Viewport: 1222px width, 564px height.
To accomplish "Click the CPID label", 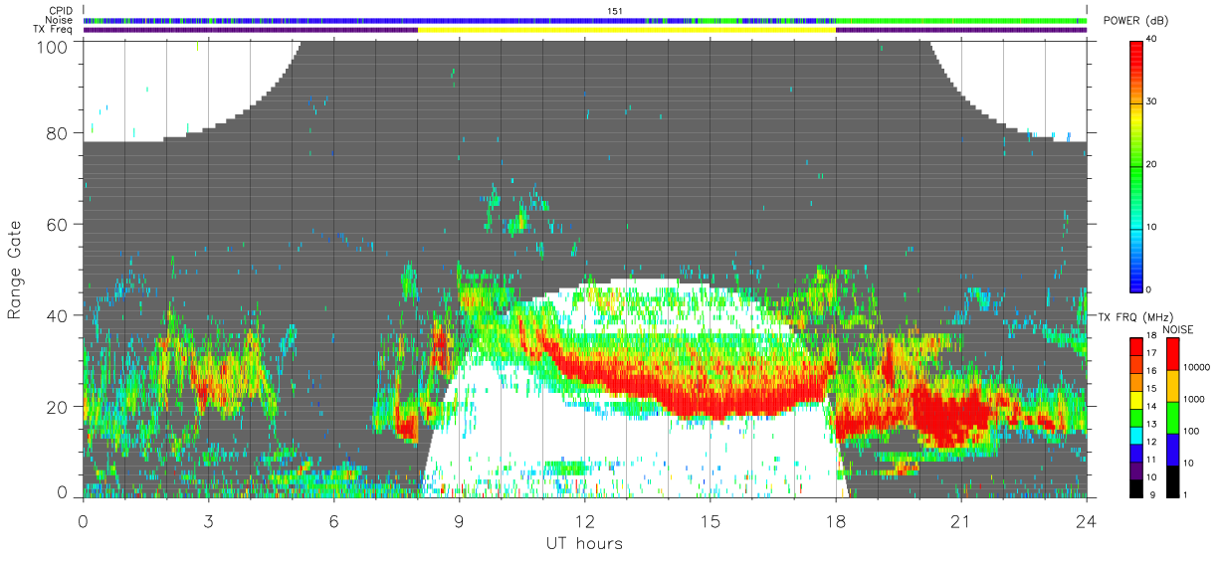I will click(60, 11).
